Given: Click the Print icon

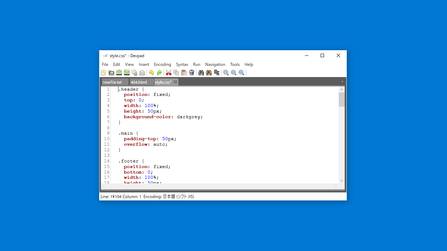Looking at the screenshot, I should (x=142, y=73).
